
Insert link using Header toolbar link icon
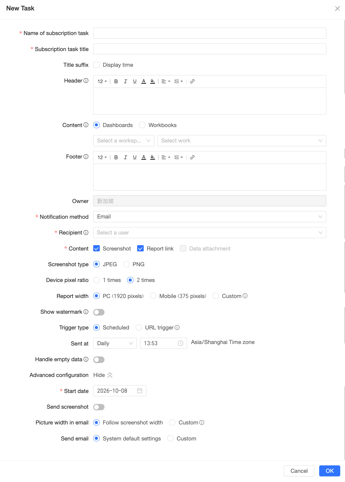(192, 81)
